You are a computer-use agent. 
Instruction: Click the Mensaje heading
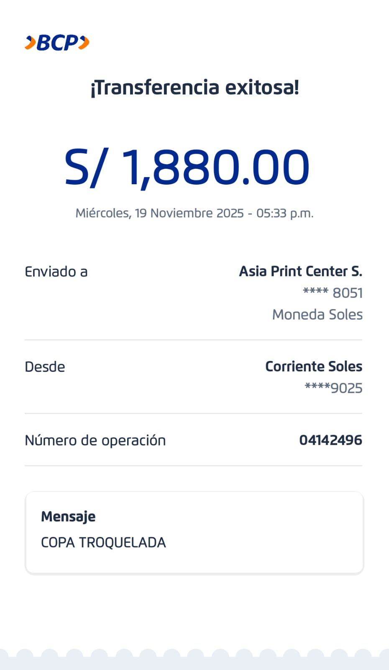[68, 517]
